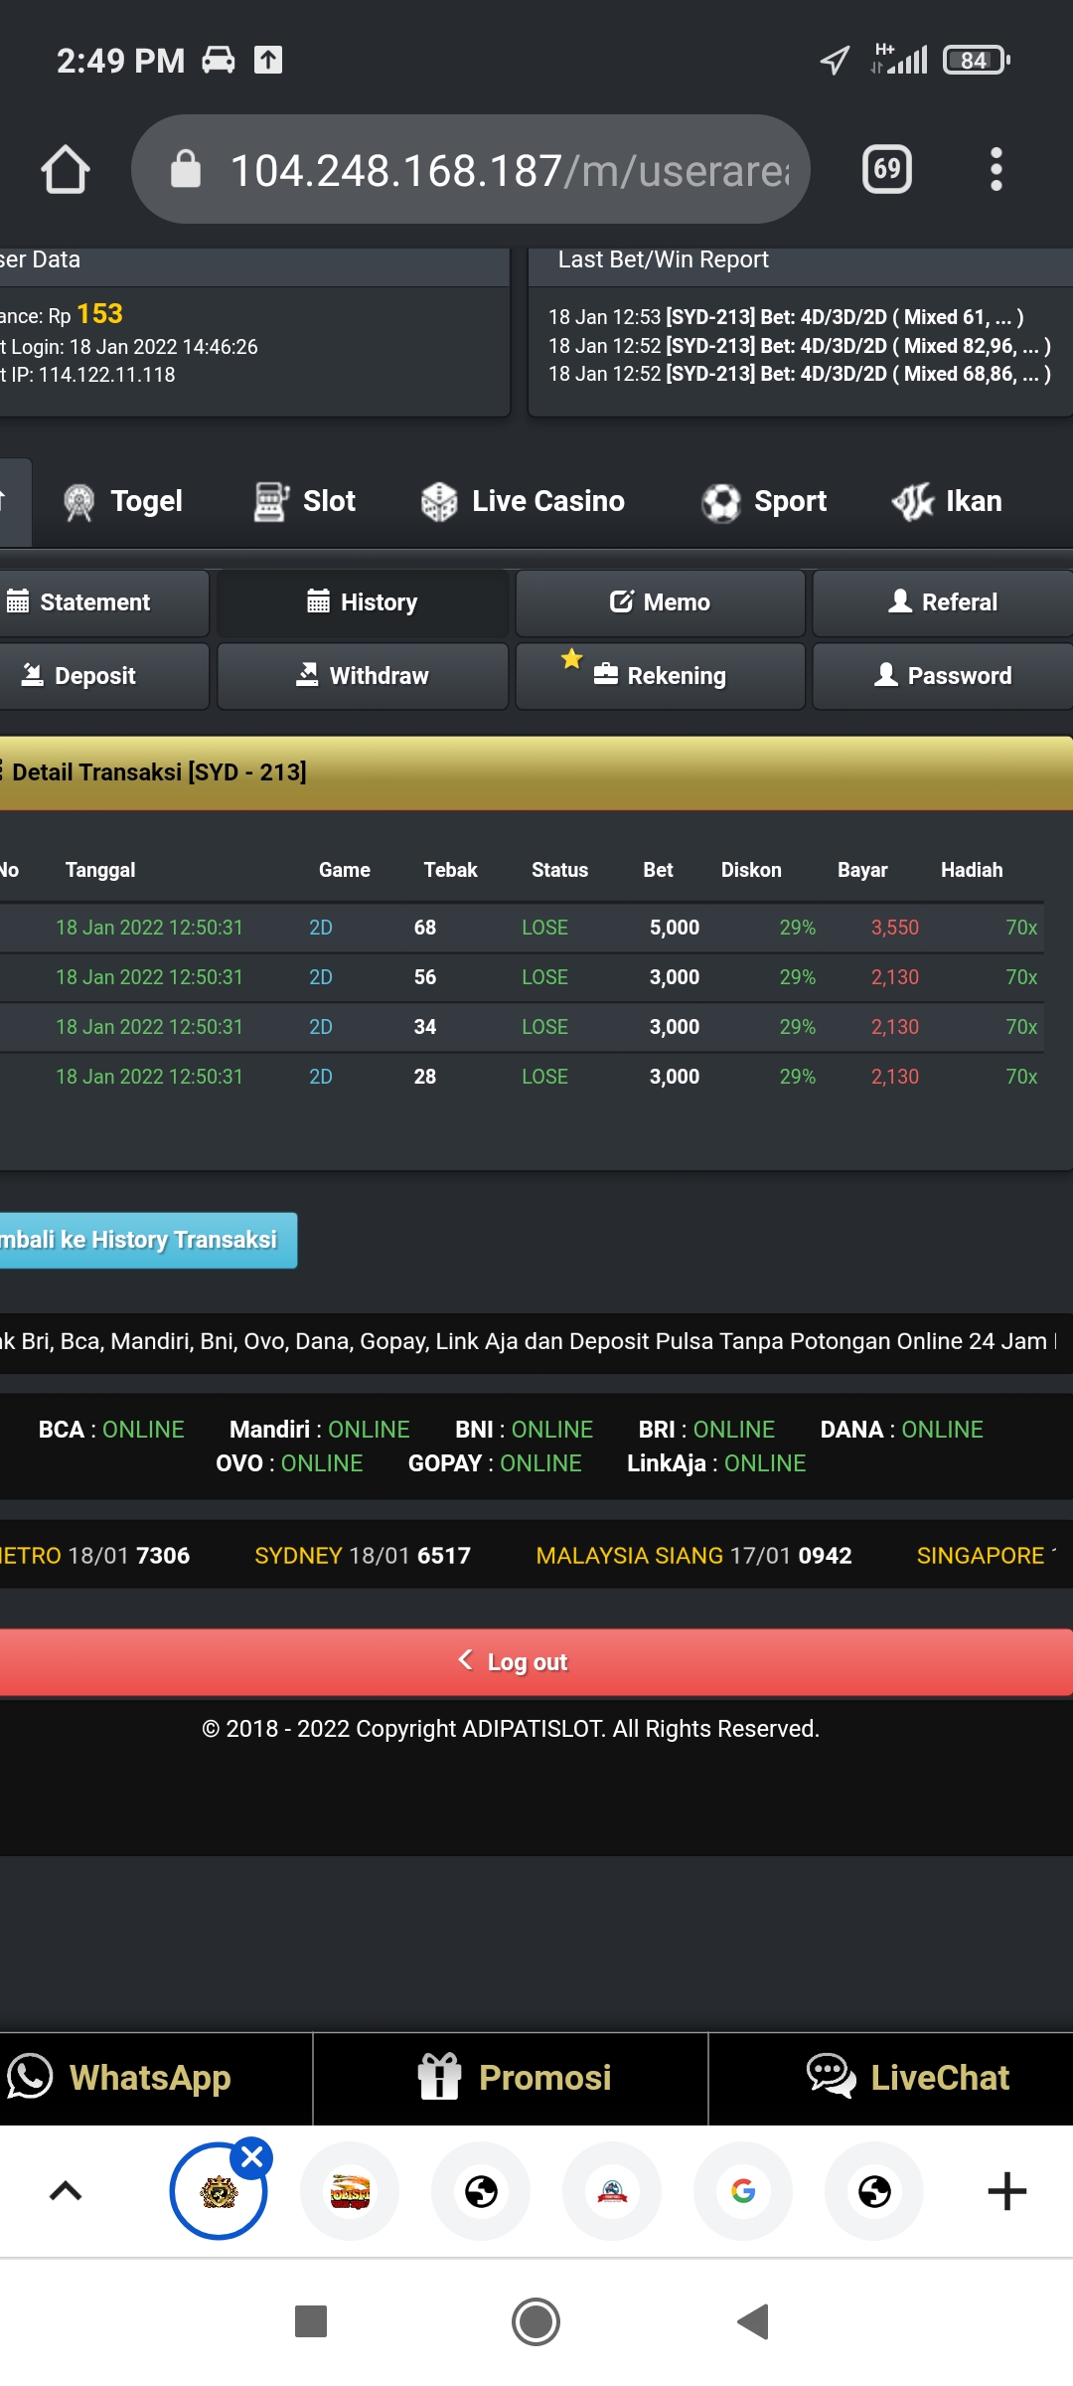Switch to the Togel game tab
1073x2386 pixels.
click(124, 501)
